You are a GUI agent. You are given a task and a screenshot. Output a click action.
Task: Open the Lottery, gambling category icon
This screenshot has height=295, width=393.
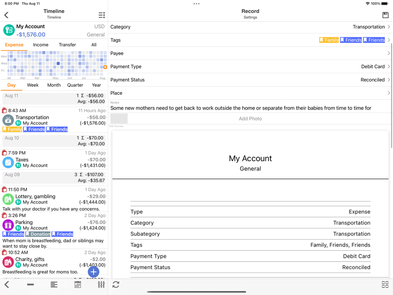[8, 199]
